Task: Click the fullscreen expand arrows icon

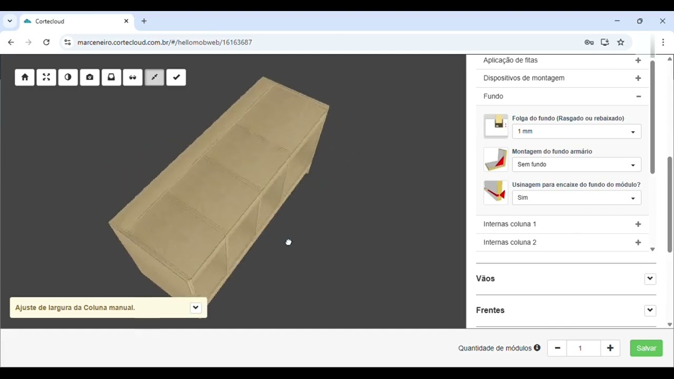Action: click(46, 77)
